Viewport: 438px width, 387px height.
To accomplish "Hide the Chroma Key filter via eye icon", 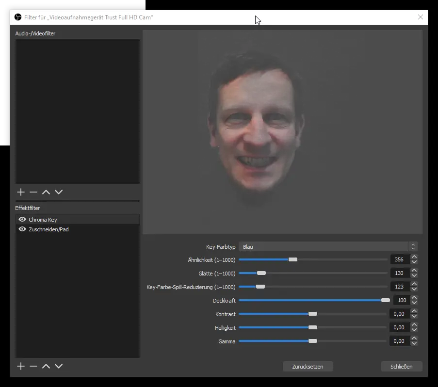I will click(x=22, y=220).
